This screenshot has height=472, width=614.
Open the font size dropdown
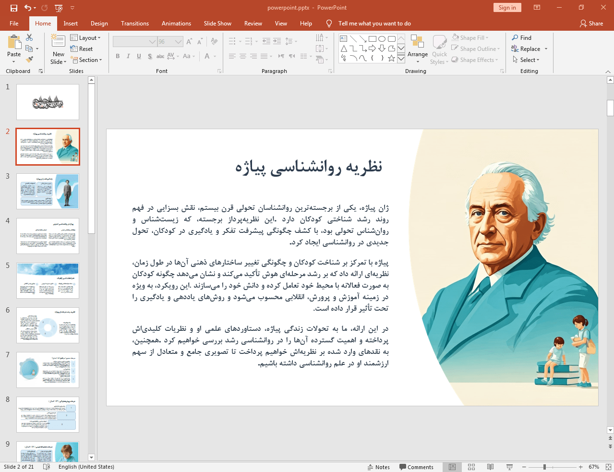tap(179, 41)
